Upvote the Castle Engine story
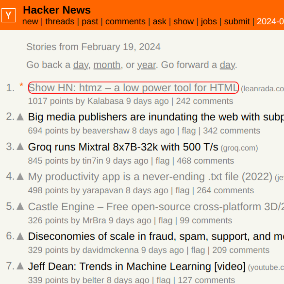Screen dimensions: 284x284 click(x=20, y=206)
